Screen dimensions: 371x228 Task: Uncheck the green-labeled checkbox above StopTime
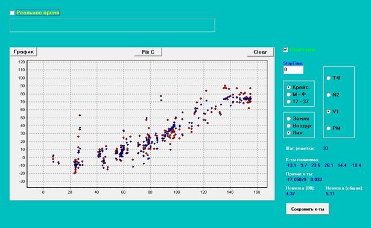(285, 49)
